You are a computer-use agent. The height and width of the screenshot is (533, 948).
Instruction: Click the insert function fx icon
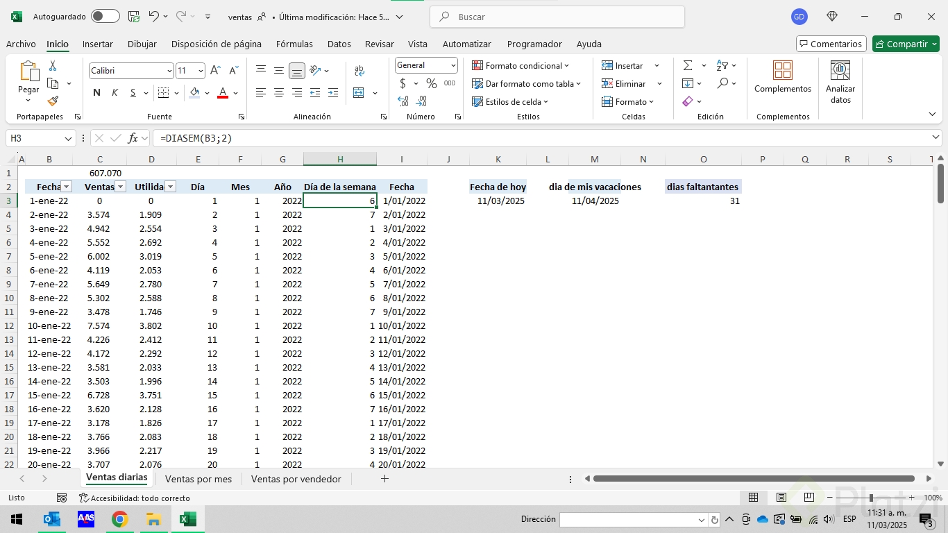click(x=133, y=138)
